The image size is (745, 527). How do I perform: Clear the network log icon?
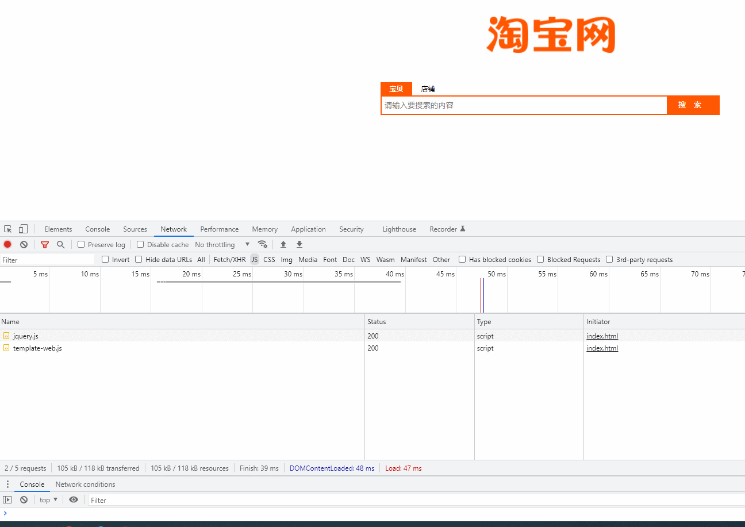click(24, 244)
